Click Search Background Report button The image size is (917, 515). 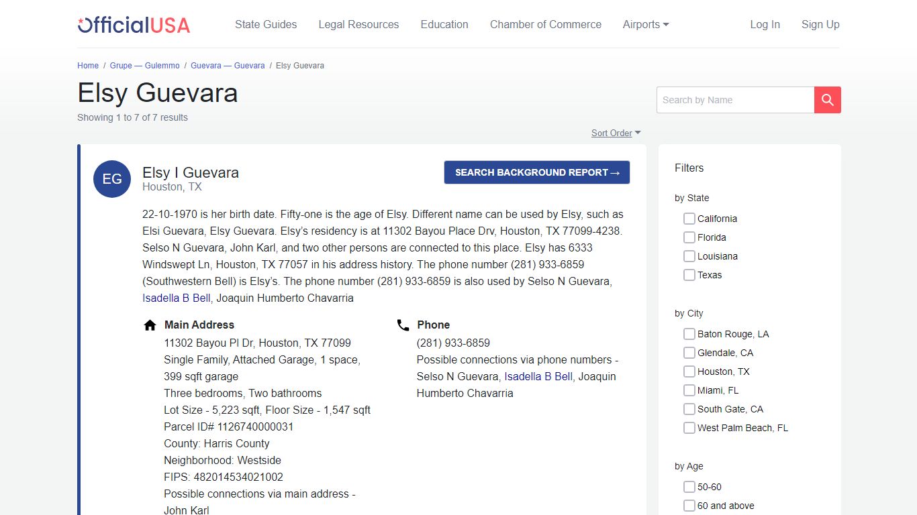(x=537, y=172)
